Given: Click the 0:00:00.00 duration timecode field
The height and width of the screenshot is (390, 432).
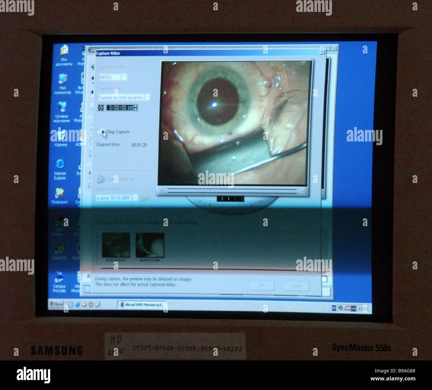Looking at the screenshot, I should pos(119,108).
